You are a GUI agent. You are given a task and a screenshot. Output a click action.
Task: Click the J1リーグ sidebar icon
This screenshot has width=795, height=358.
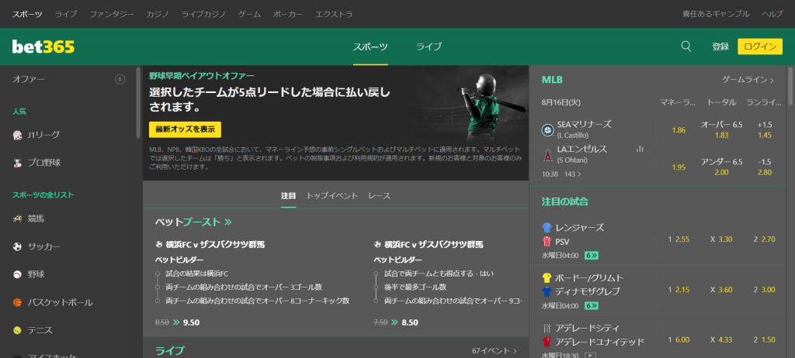(17, 135)
